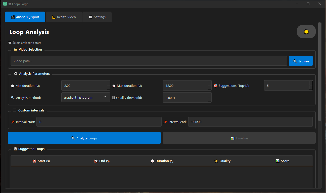The image size is (326, 193).
Task: Click the star icon in Quality column header
Action: (216, 161)
